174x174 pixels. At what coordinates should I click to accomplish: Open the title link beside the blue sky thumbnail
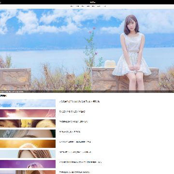79,101
